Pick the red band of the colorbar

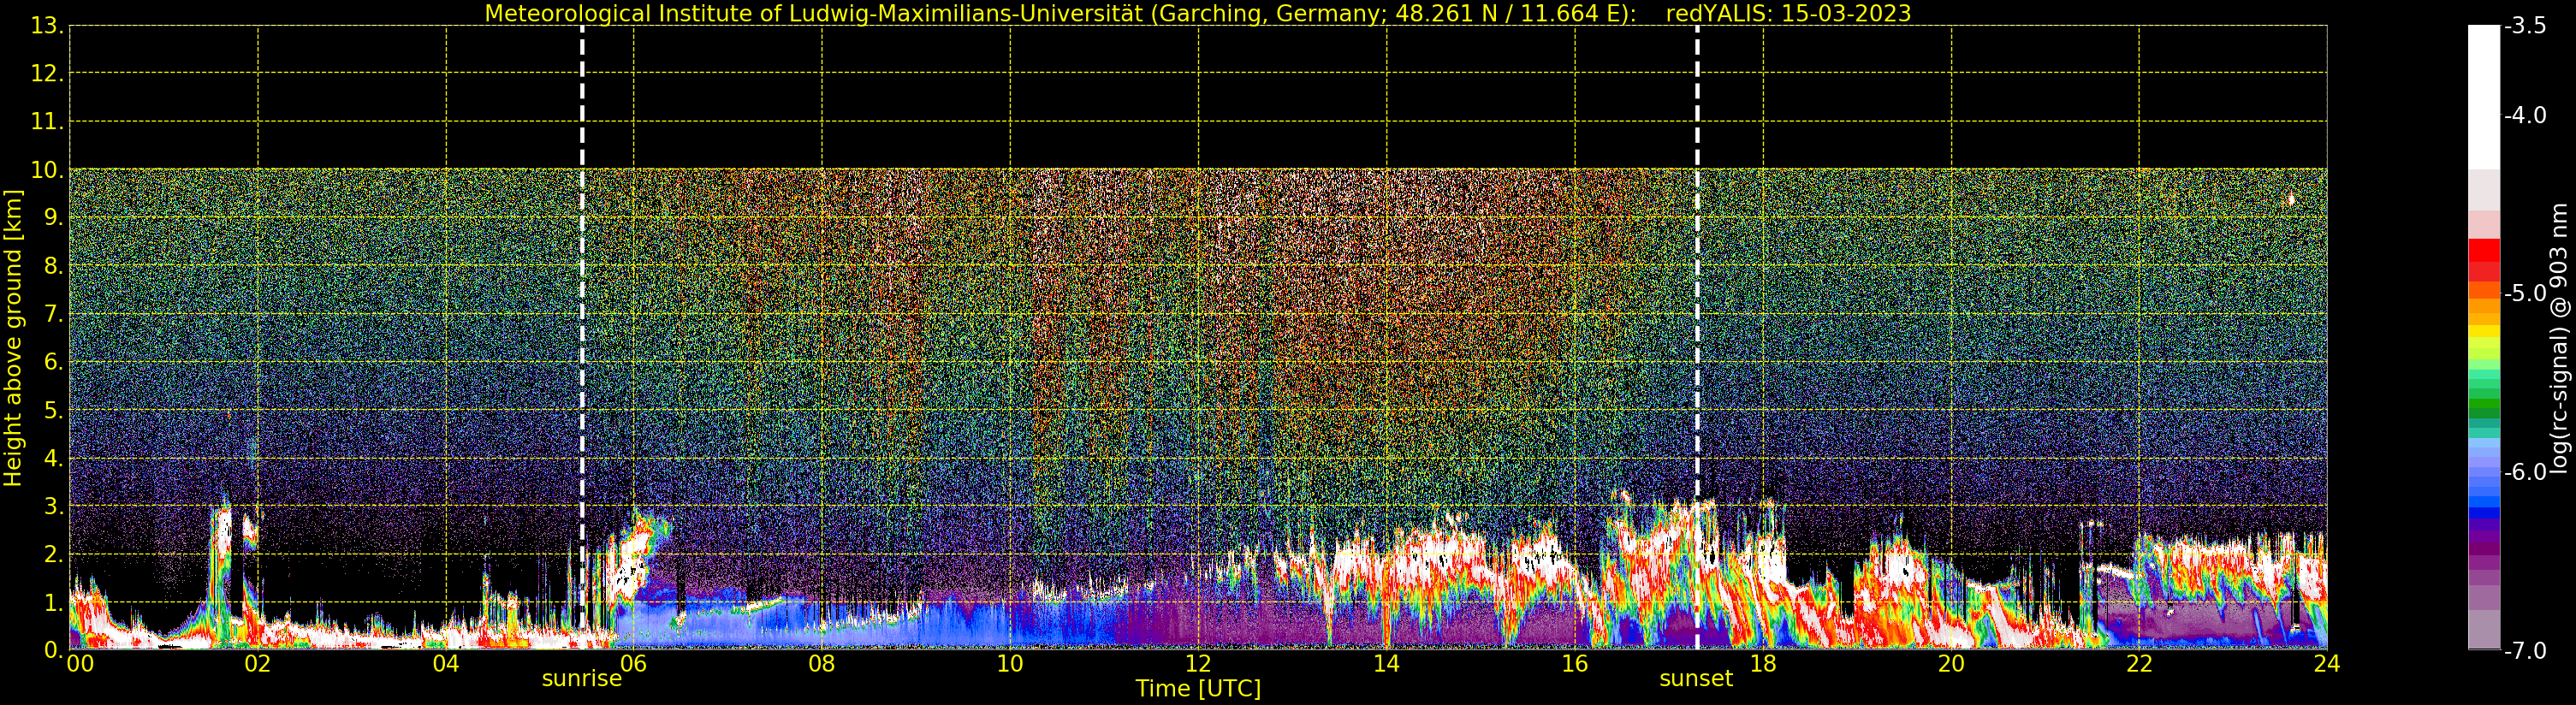pyautogui.click(x=2484, y=259)
